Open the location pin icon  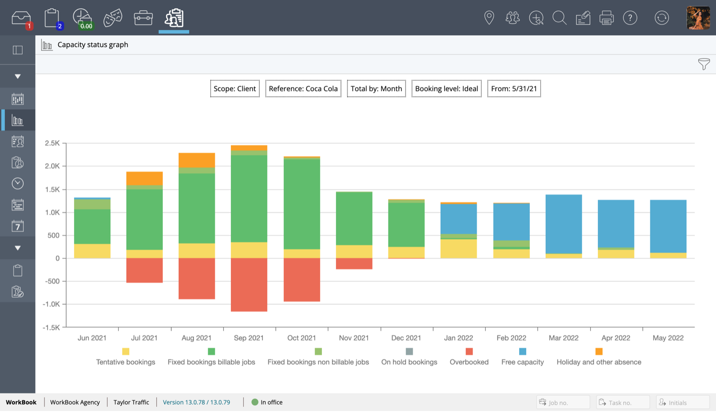pos(489,19)
